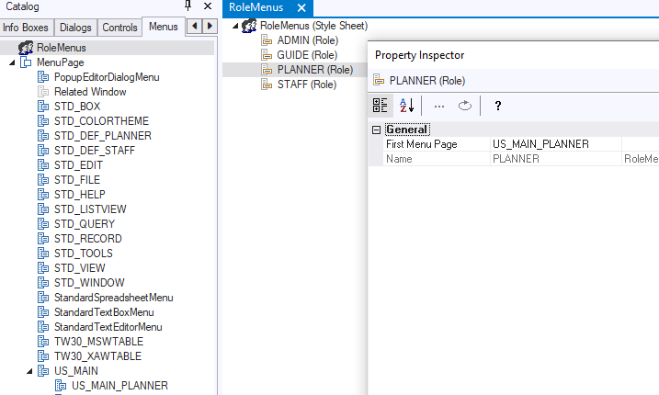Image resolution: width=659 pixels, height=395 pixels.
Task: Sort properties alphabetically with A-Z icon
Action: coord(407,106)
